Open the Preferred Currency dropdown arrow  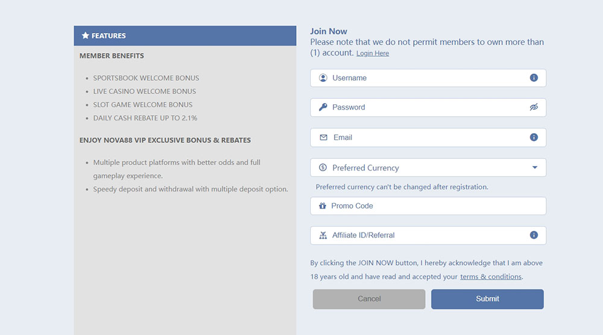534,167
